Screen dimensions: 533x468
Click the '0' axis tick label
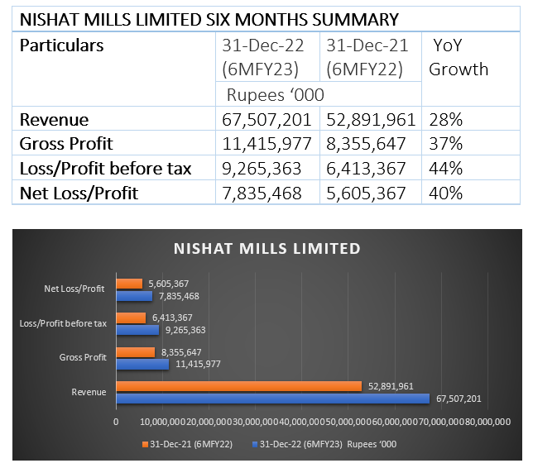coord(116,422)
